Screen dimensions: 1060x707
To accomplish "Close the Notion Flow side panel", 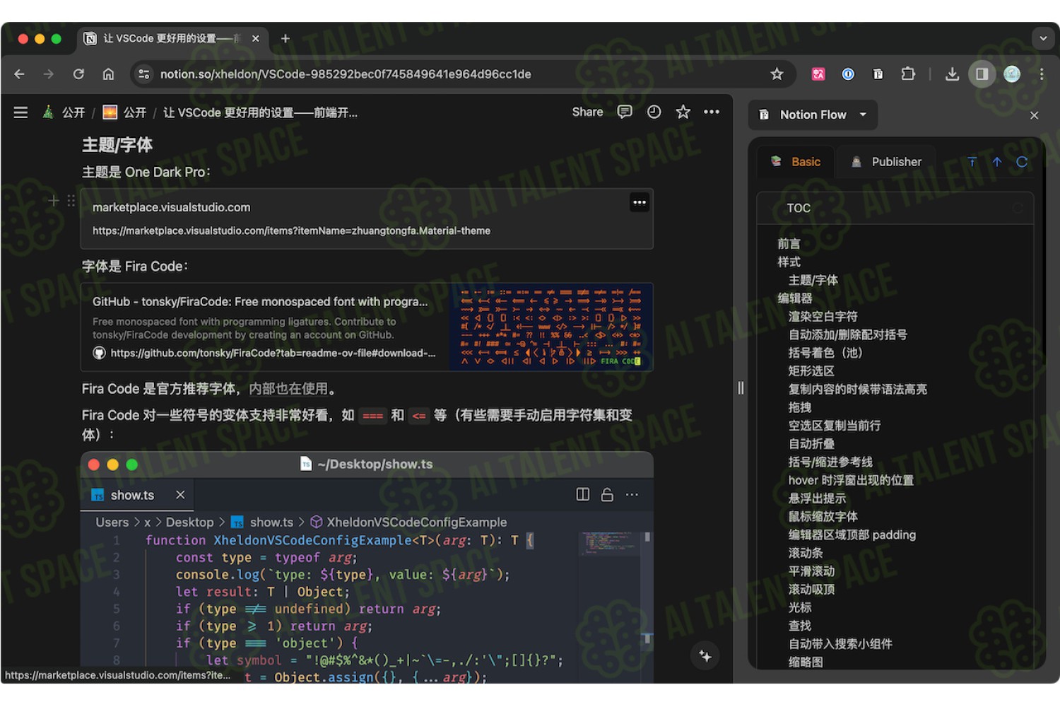I will click(1035, 115).
